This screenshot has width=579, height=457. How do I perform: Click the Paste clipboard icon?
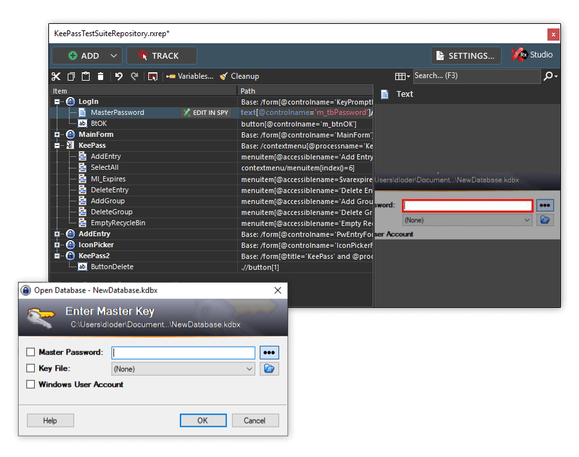click(86, 77)
